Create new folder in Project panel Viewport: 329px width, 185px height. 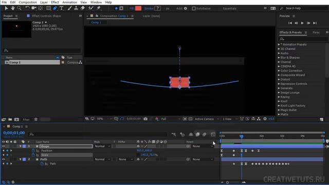(x=10, y=119)
